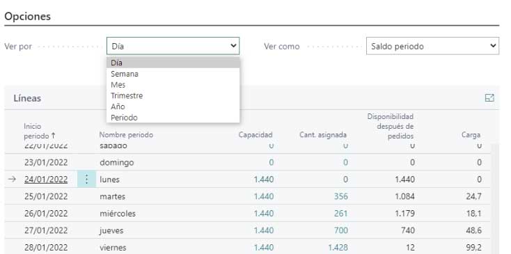Viewport: 511px width, 254px height.
Task: Click load value 99,2
Action: point(474,248)
